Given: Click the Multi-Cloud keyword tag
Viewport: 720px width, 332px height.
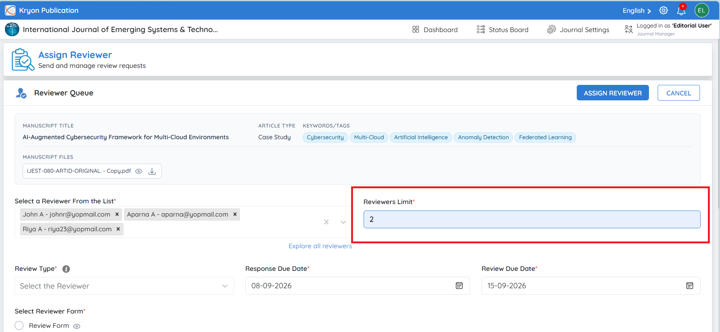Looking at the screenshot, I should click(369, 137).
